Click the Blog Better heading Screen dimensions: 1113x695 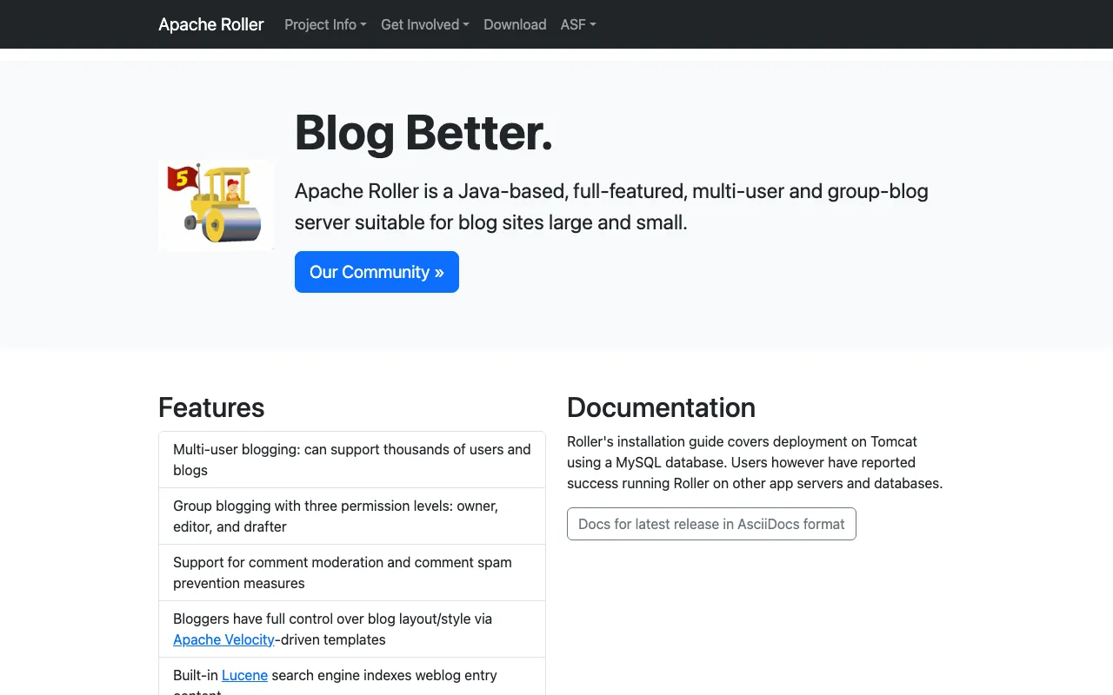point(423,133)
